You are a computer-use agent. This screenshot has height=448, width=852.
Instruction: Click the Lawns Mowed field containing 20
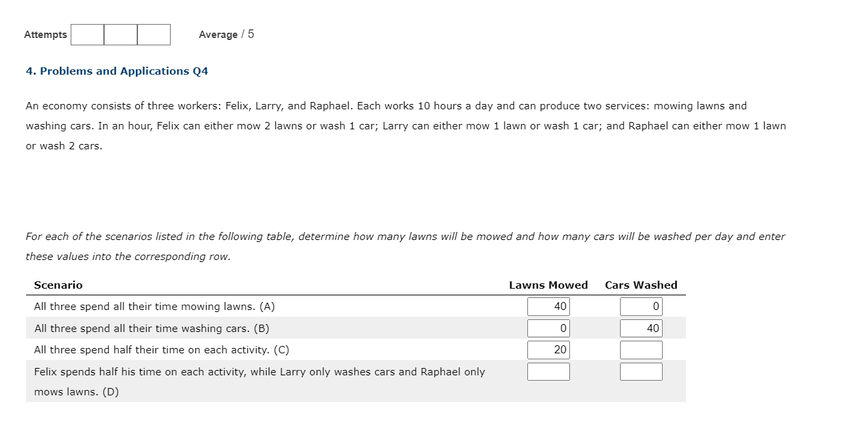(548, 349)
